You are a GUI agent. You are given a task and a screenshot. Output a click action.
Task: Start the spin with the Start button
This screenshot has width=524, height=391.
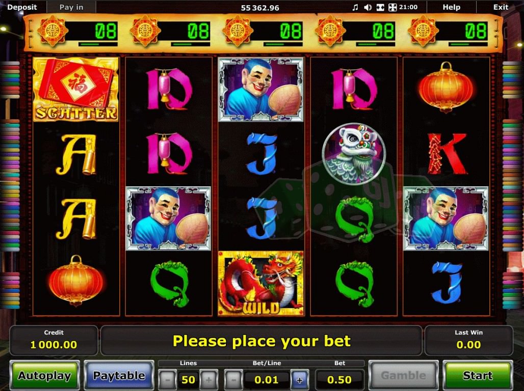click(x=478, y=375)
